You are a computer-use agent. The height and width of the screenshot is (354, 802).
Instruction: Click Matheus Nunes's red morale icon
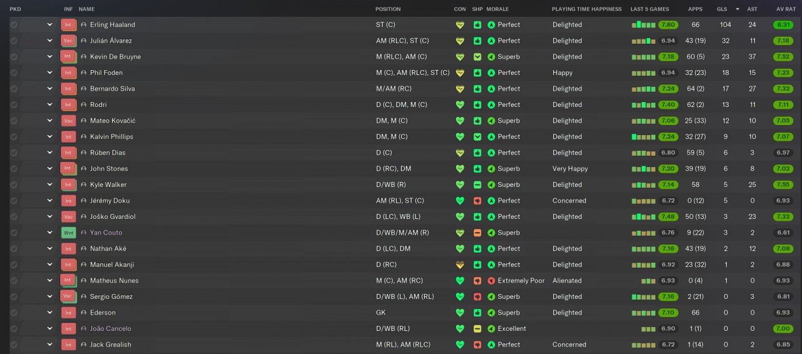point(491,281)
